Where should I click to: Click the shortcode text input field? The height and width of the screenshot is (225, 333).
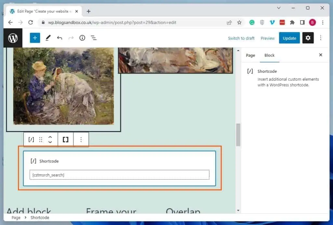coord(119,175)
